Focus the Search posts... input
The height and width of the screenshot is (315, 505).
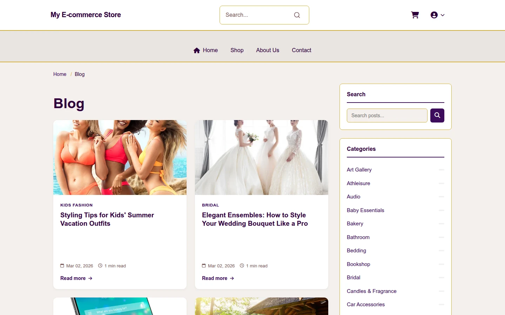(x=387, y=115)
